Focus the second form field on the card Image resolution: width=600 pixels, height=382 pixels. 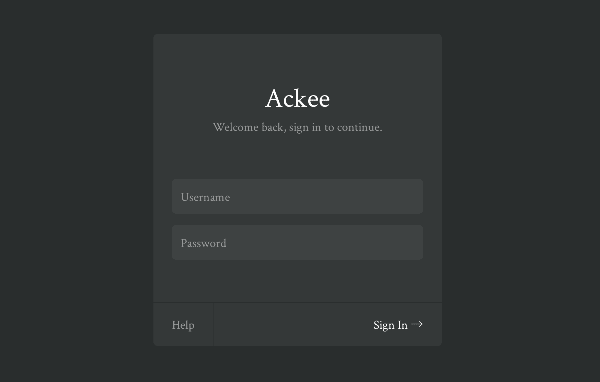point(297,242)
